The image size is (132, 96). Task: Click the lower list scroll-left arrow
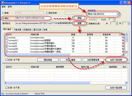pyautogui.click(x=6, y=83)
